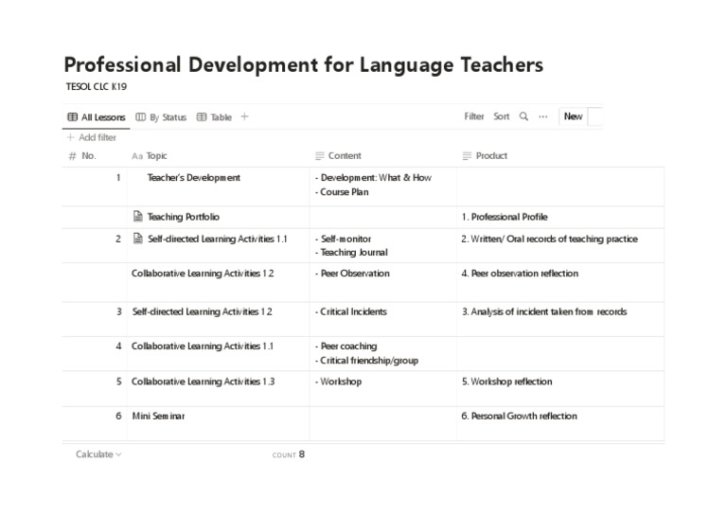727x515 pixels.
Task: Click the No. column hash icon
Action: [72, 156]
